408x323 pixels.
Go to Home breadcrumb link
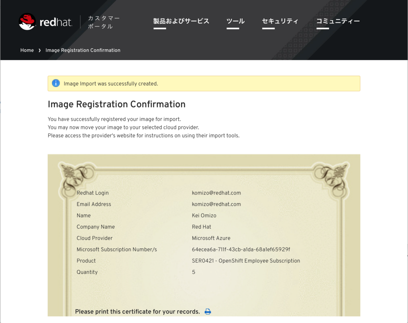tap(27, 50)
